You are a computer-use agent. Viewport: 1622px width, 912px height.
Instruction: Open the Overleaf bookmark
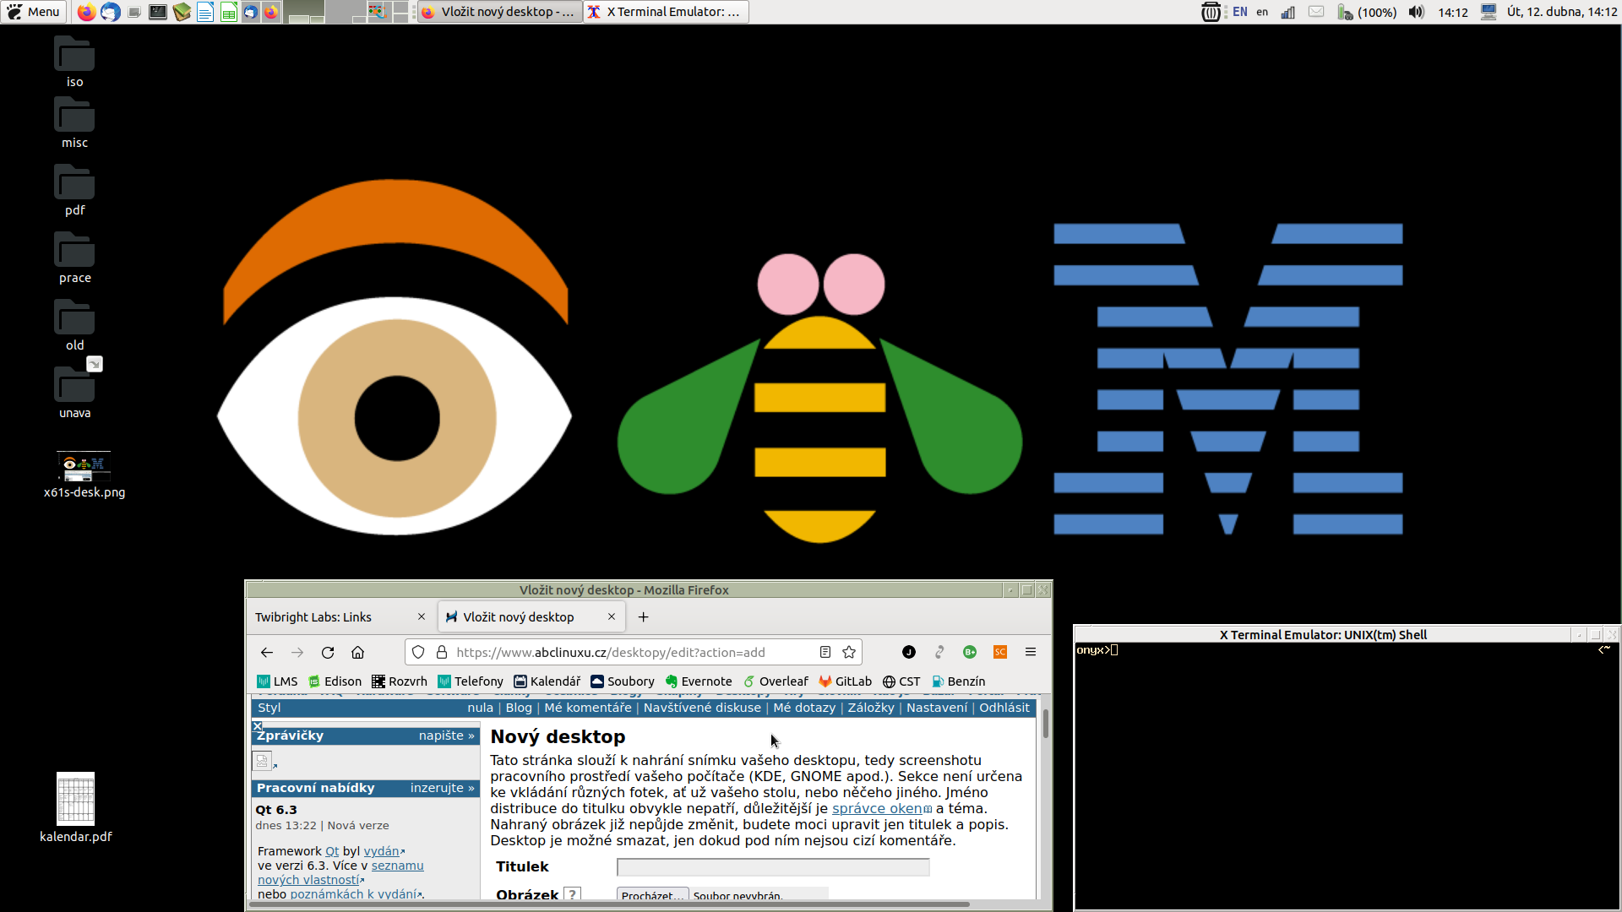776,681
